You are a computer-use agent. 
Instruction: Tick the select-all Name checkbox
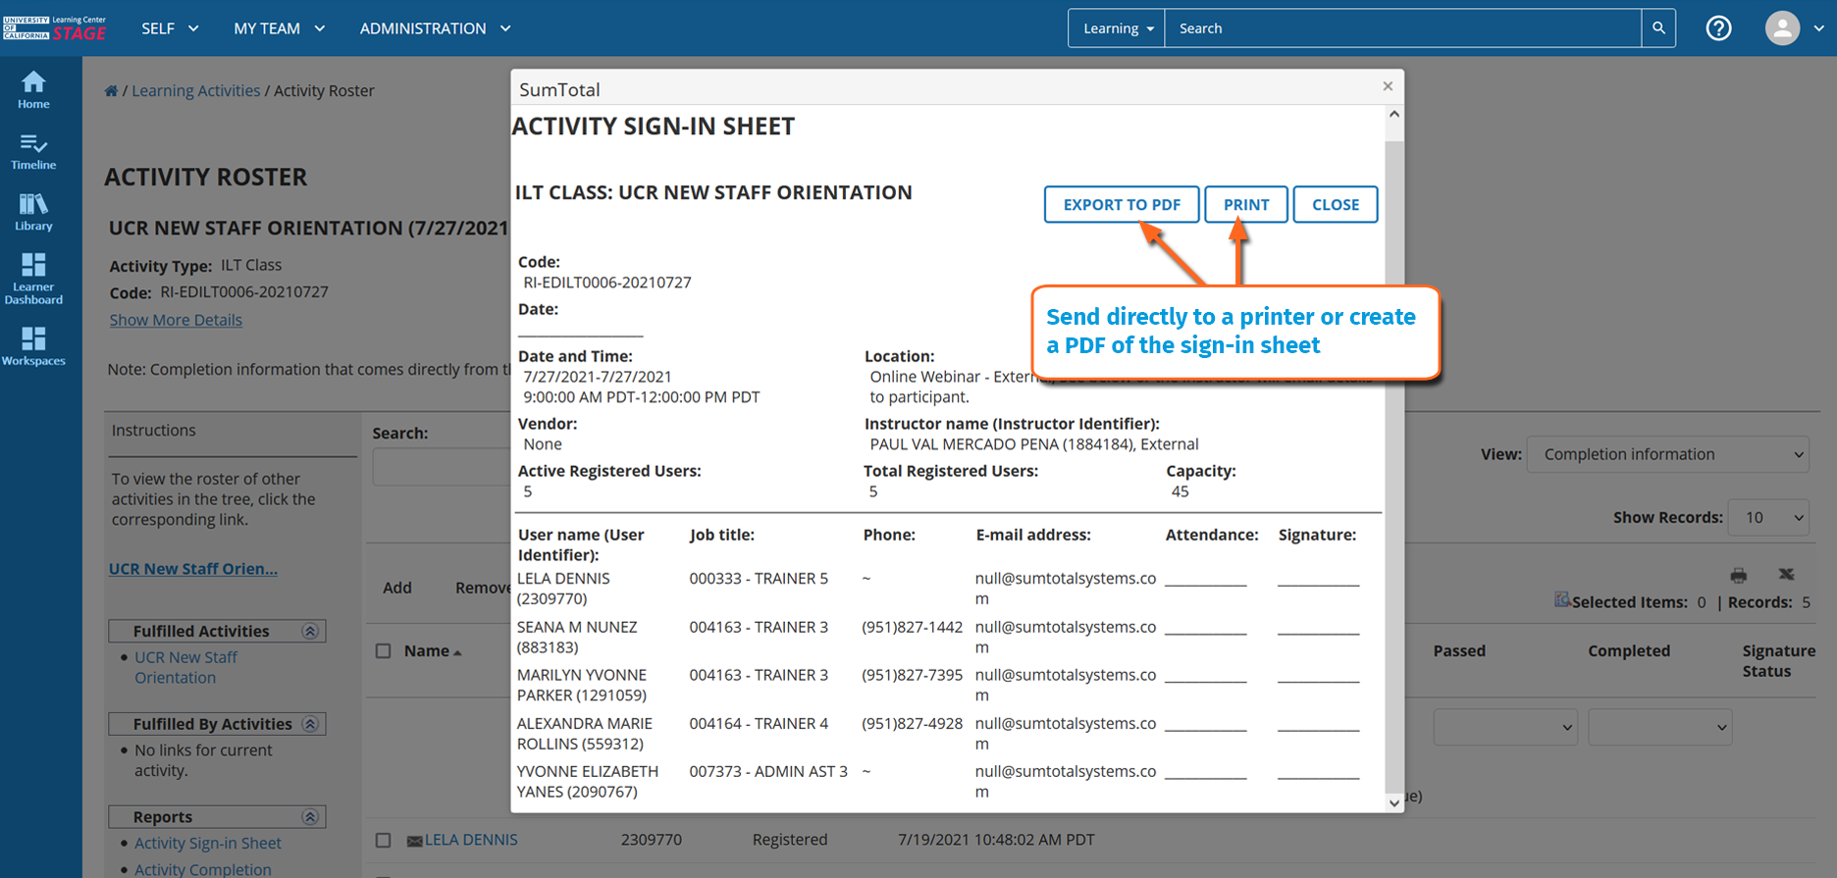point(384,651)
